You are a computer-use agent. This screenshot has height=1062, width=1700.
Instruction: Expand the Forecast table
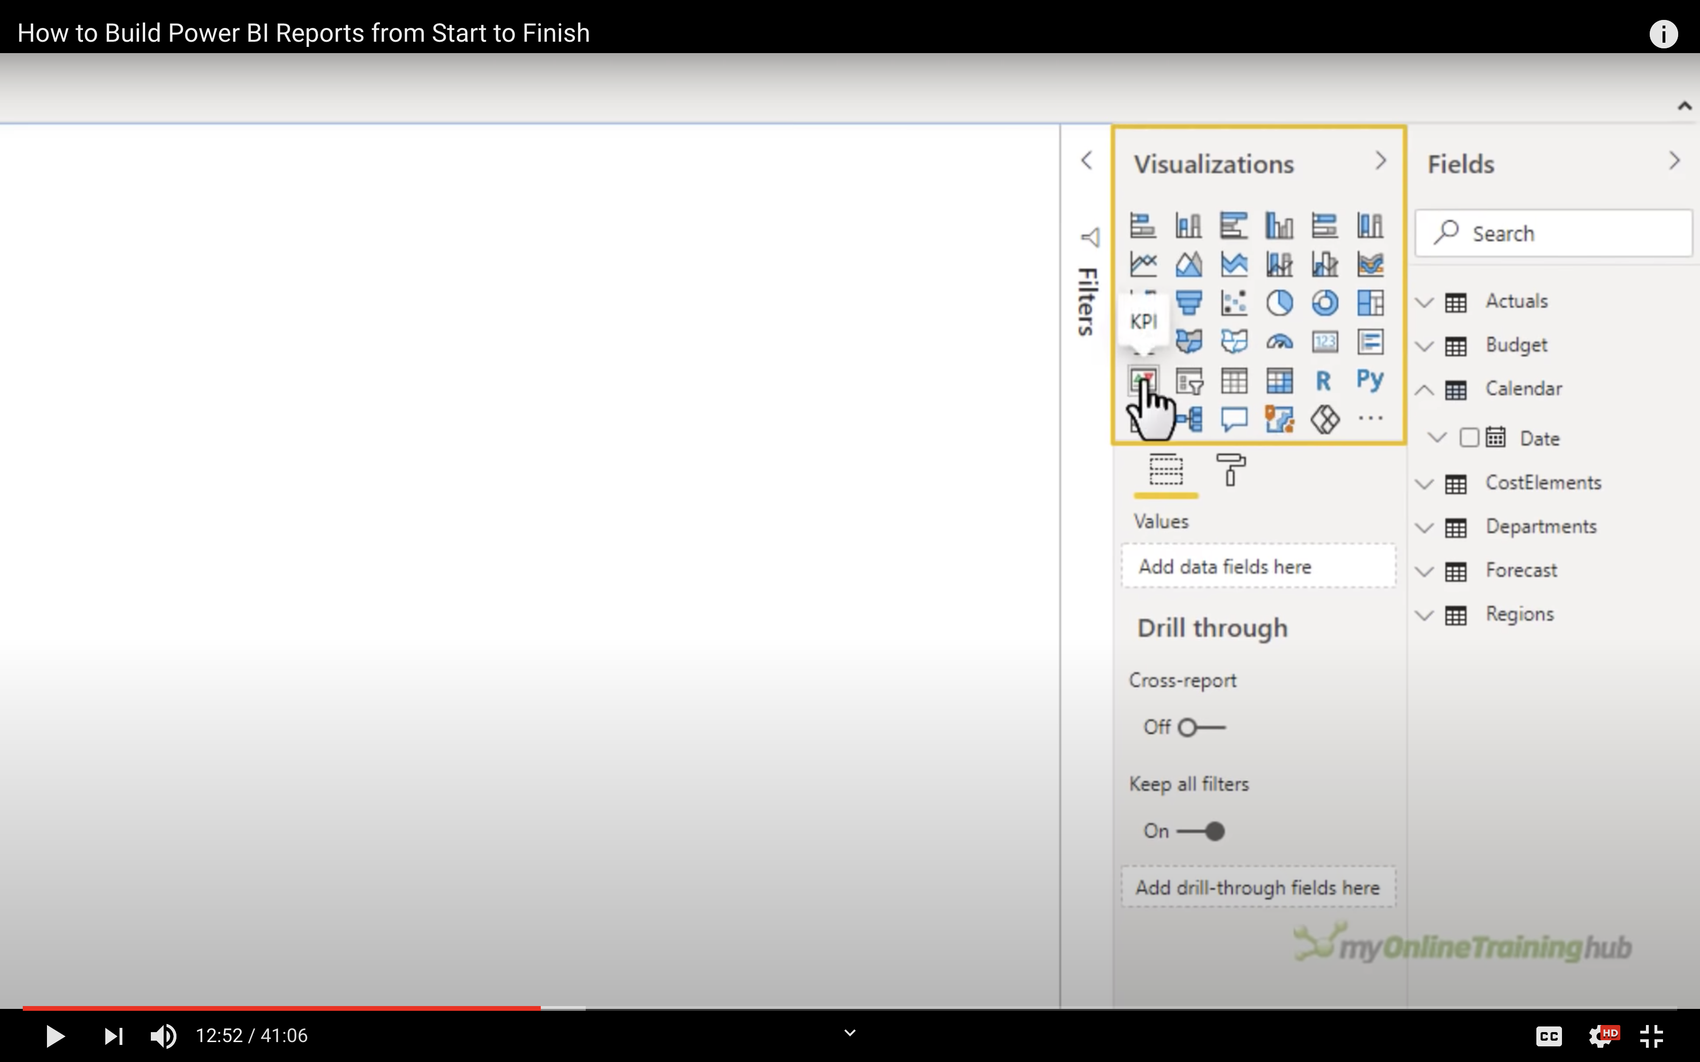click(1424, 571)
